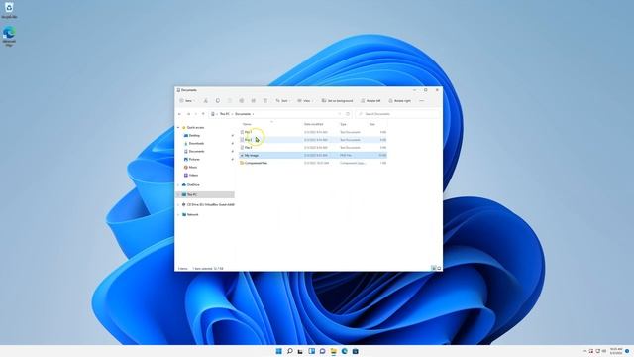Open the See more ellipsis menu
Screen dimensions: 634x357
[421, 101]
